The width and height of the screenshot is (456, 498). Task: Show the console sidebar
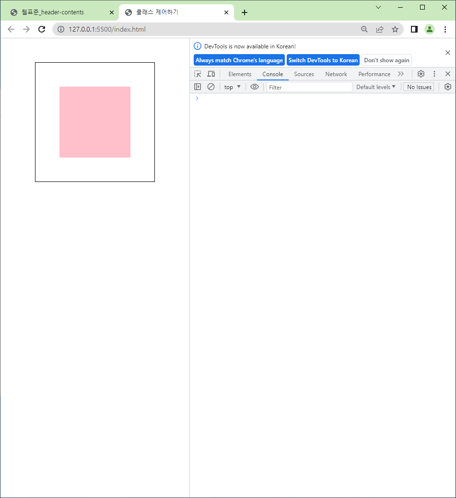coord(198,87)
